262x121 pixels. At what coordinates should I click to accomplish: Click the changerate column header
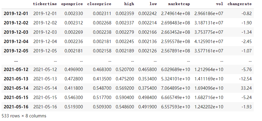click(x=239, y=4)
